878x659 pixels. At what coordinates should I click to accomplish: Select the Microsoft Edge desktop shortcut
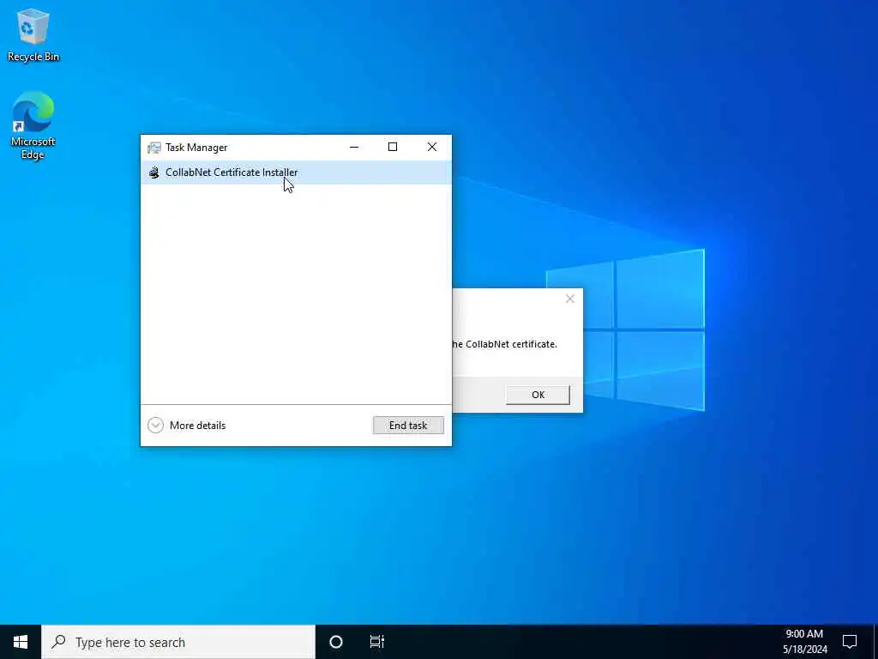pyautogui.click(x=33, y=125)
